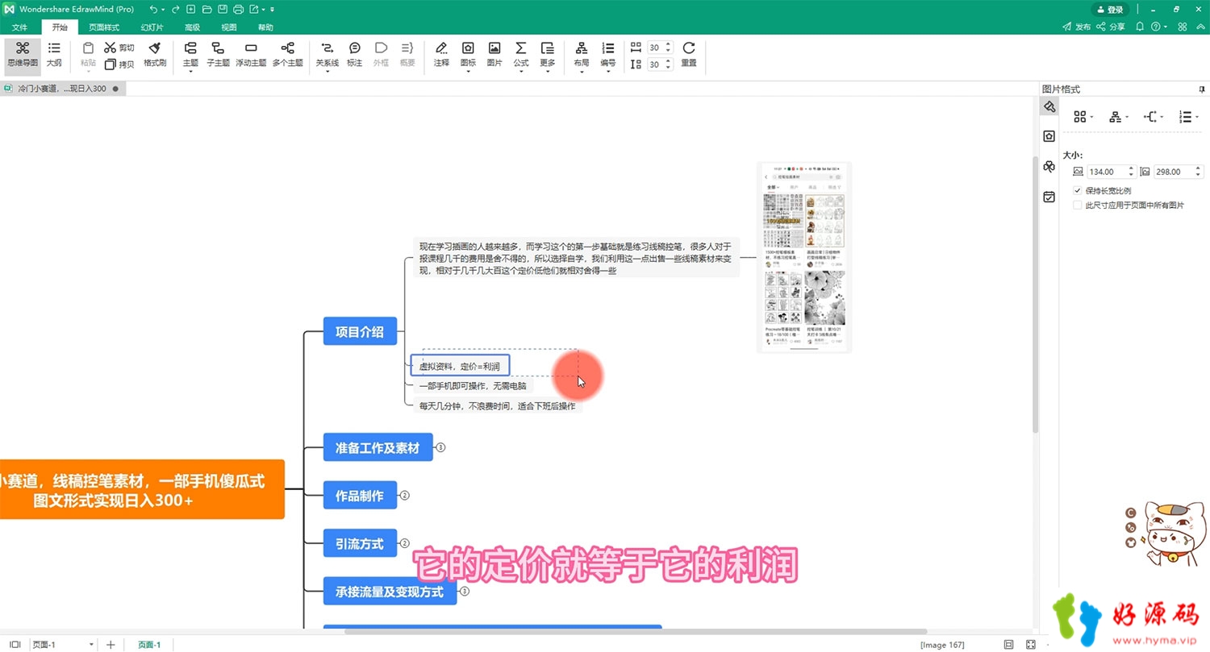Open the style brush tab in side panel

pyautogui.click(x=1049, y=107)
